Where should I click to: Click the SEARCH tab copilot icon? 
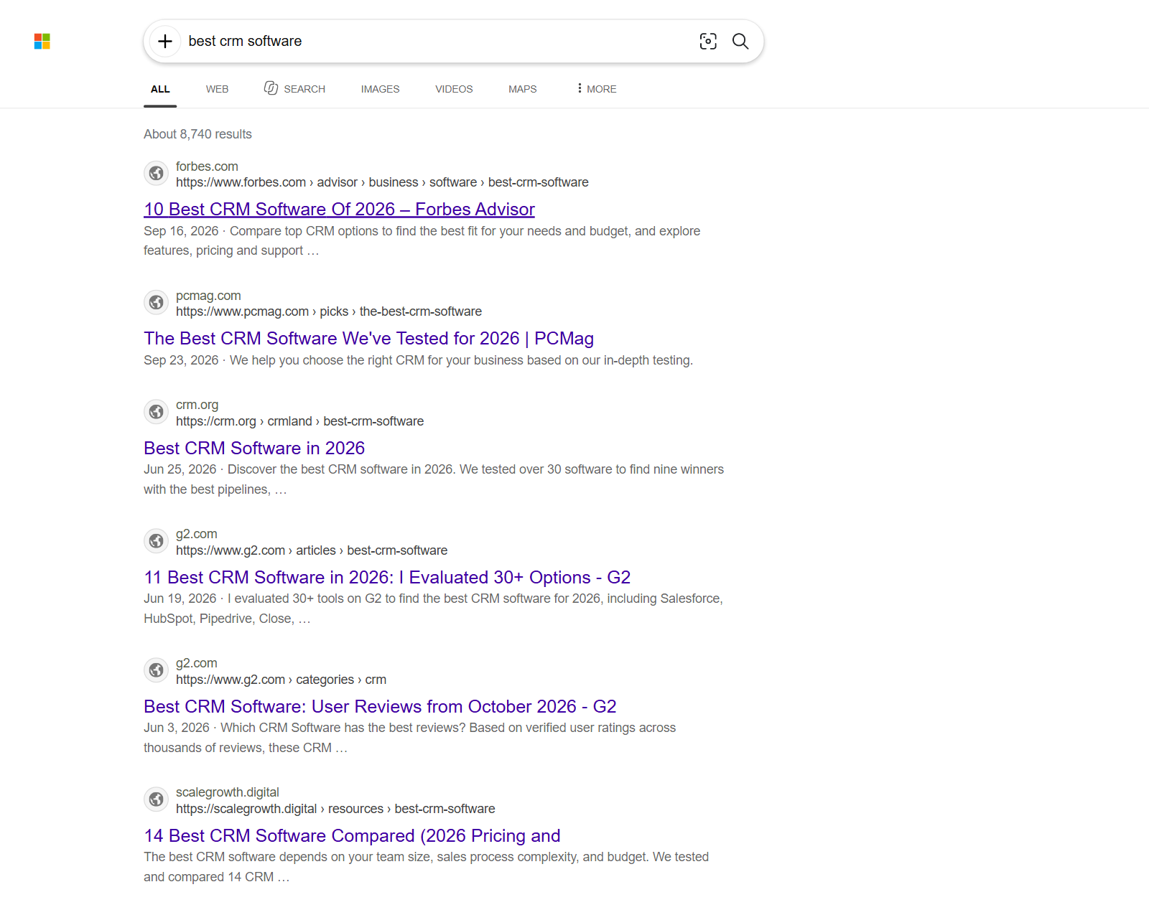(271, 88)
